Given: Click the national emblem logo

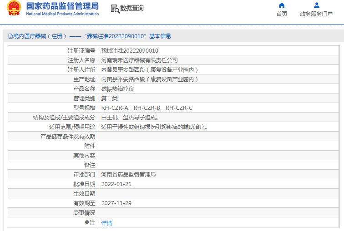Looking at the screenshot, I should 14,8.
